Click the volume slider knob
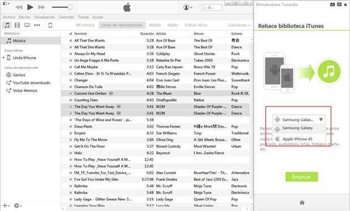Image resolution: width=350 pixels, height=211 pixels. 70,7
